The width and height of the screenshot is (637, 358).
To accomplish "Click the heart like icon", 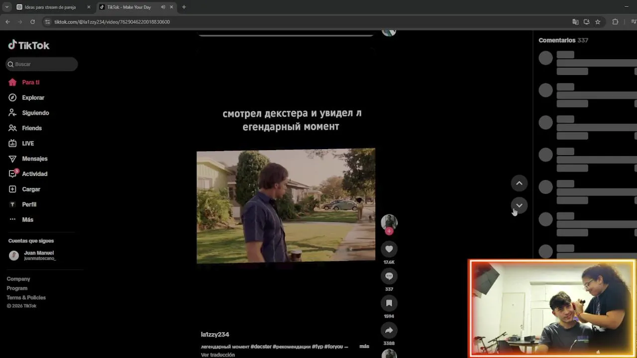I will coord(389,249).
